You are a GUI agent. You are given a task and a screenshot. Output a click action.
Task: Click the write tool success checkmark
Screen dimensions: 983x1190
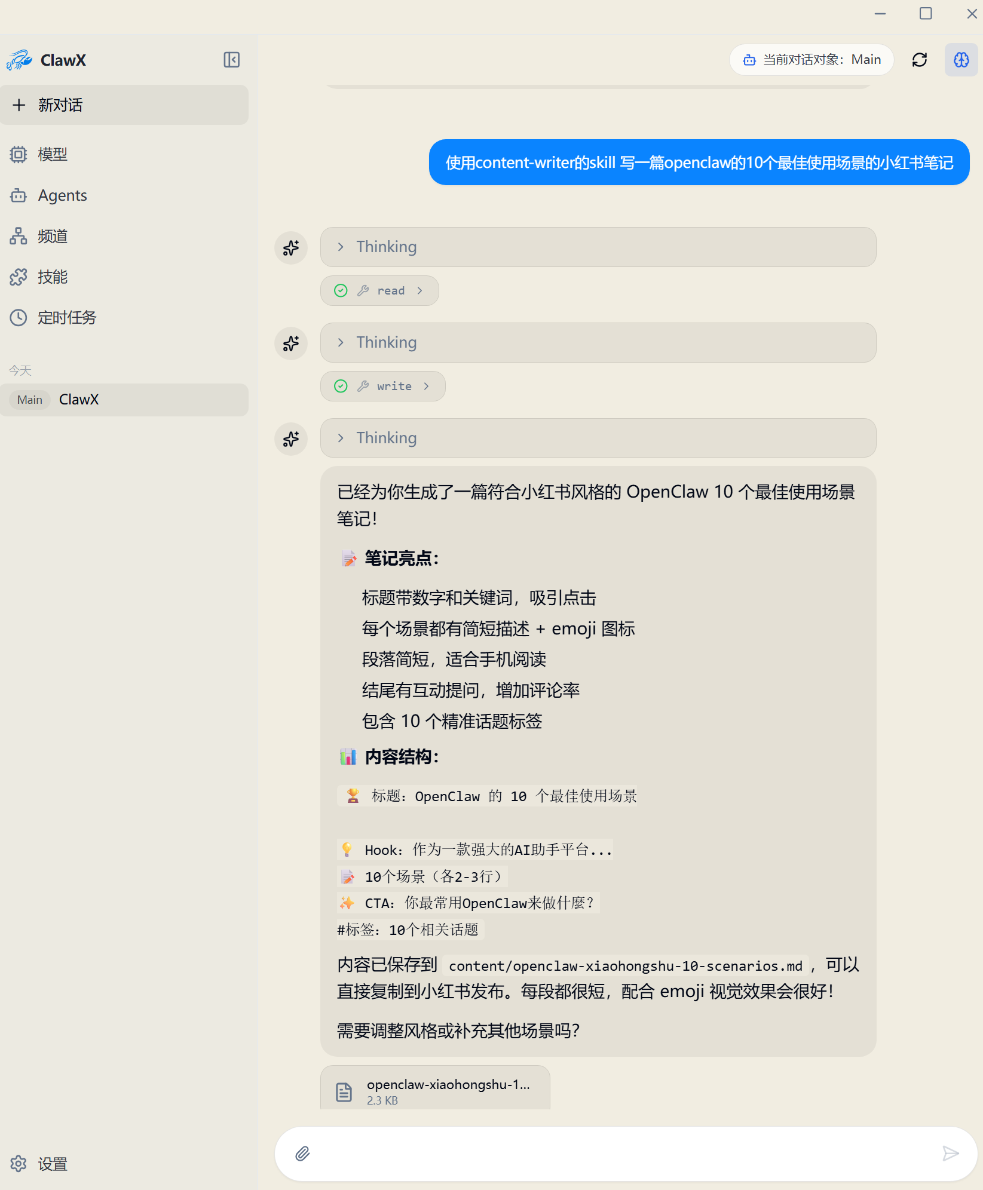341,386
